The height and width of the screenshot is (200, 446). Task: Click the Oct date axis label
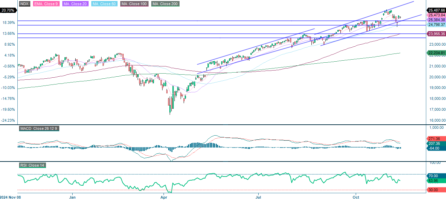(x=356, y=197)
